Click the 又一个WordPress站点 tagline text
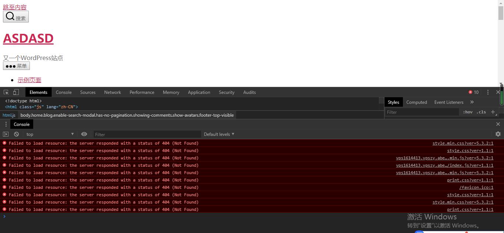Image resolution: width=504 pixels, height=233 pixels. (33, 58)
